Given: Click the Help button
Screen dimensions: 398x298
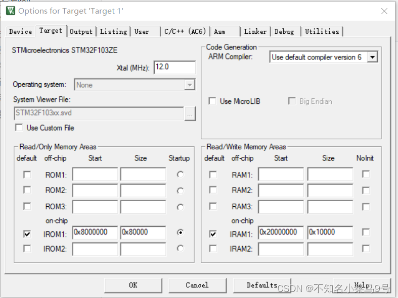Looking at the screenshot, I should [362, 285].
